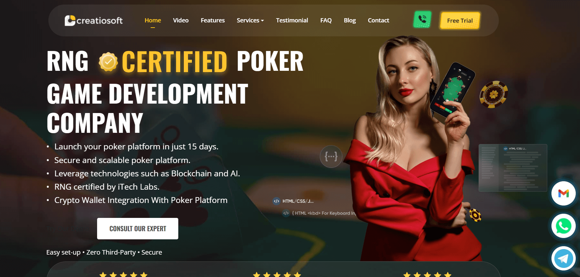Open the Contact page link
The height and width of the screenshot is (277, 580).
point(378,20)
